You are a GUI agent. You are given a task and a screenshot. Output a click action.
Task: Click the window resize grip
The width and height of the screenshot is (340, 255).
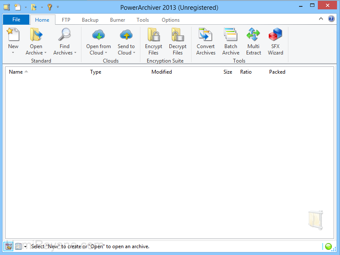[334, 249]
